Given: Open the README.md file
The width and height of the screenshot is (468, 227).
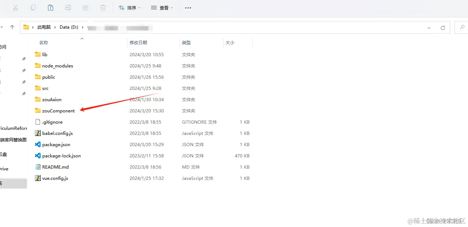Looking at the screenshot, I should pos(55,167).
